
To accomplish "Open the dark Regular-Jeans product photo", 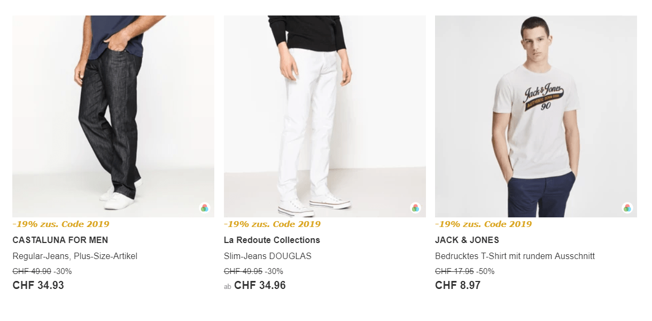I will pyautogui.click(x=113, y=116).
